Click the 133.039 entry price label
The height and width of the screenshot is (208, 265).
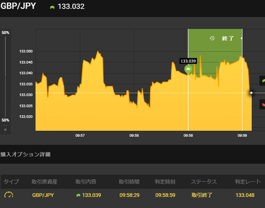click(x=188, y=61)
